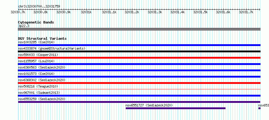Click the 32031.4k ruler label
The height and width of the screenshot is (120, 269).
178,12
